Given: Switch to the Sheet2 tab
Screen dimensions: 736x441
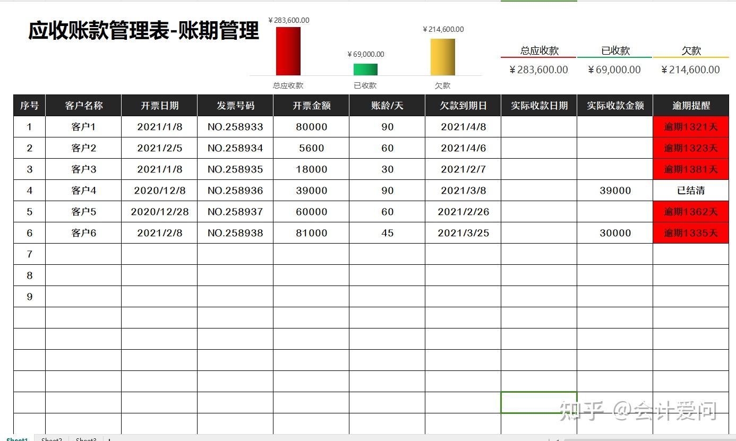Looking at the screenshot, I should 51,439.
